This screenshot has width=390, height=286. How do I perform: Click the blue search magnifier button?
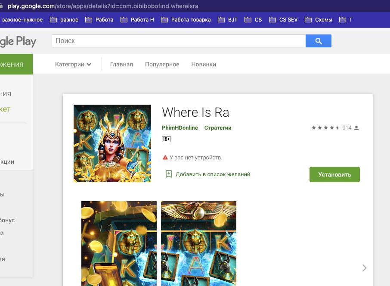coord(319,41)
